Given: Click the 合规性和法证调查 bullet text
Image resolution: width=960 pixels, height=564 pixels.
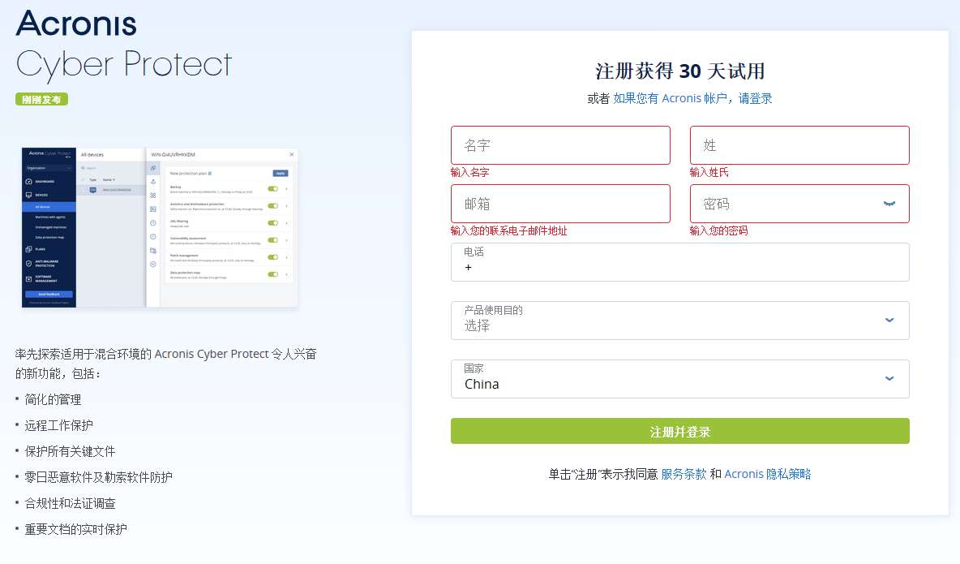Looking at the screenshot, I should coord(70,503).
